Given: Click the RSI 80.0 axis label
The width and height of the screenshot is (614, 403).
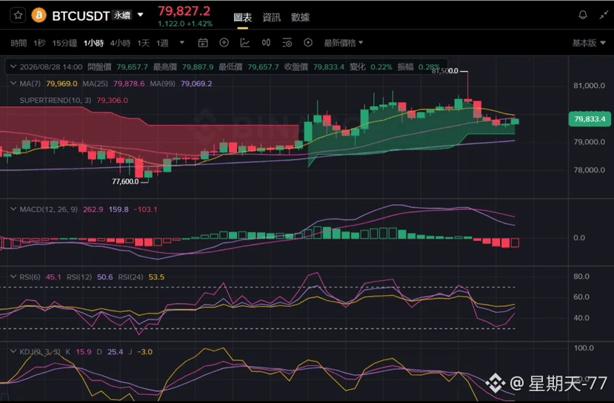Looking at the screenshot, I should [581, 277].
